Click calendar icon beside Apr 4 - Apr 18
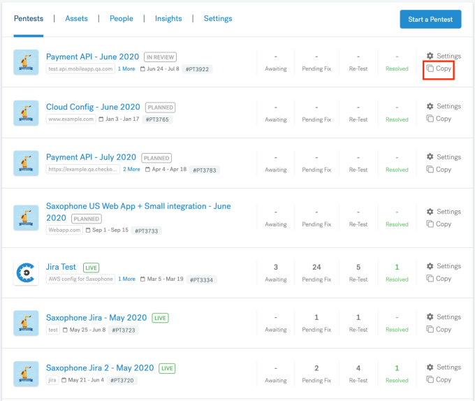 pyautogui.click(x=147, y=170)
